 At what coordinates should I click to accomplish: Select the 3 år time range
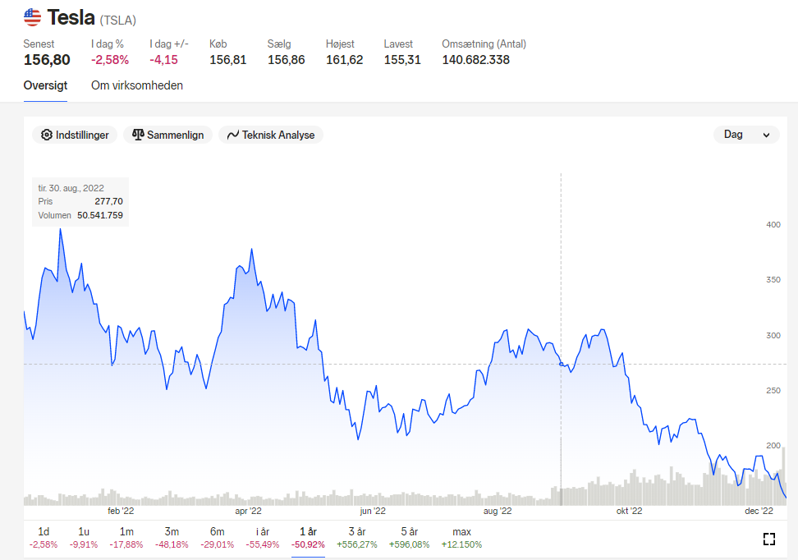[357, 538]
